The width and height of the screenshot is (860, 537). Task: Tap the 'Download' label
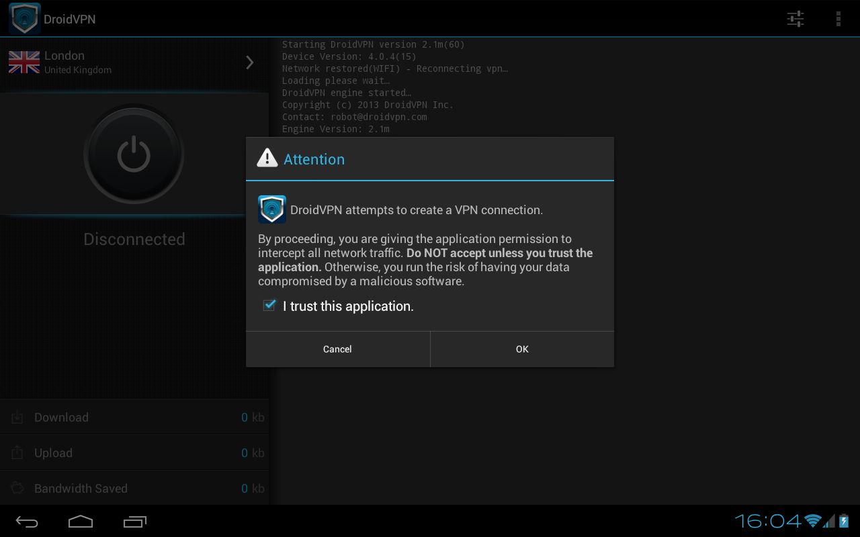pos(61,418)
